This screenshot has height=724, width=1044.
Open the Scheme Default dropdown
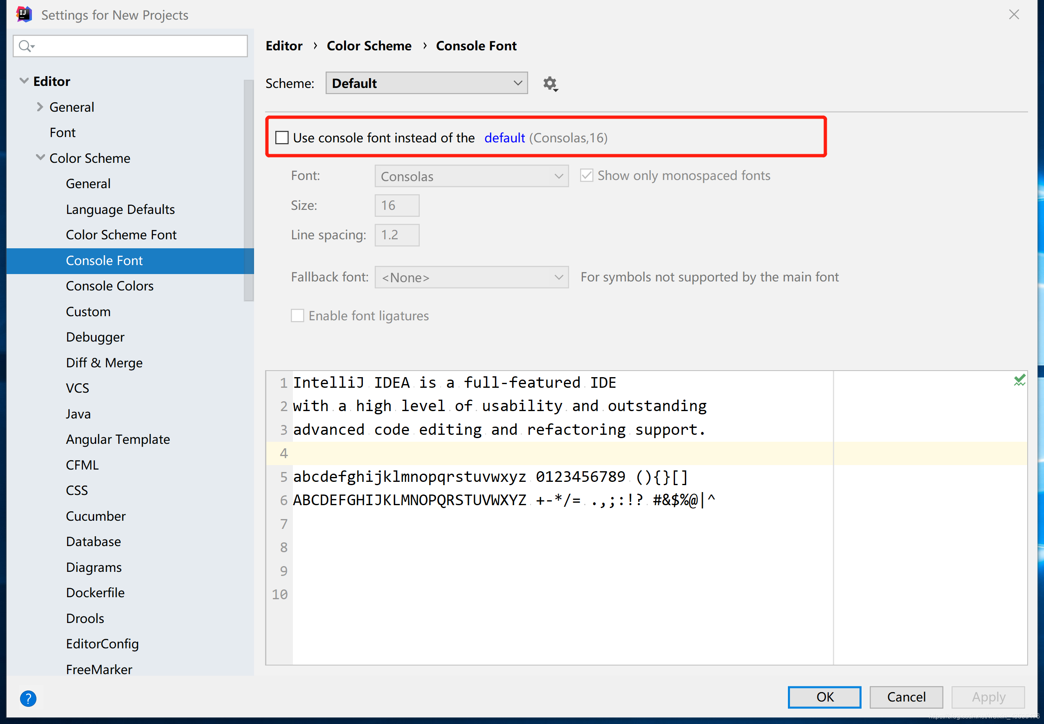click(426, 83)
